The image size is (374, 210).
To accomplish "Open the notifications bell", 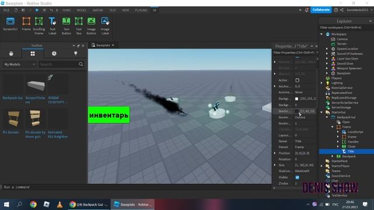I will tap(307, 10).
